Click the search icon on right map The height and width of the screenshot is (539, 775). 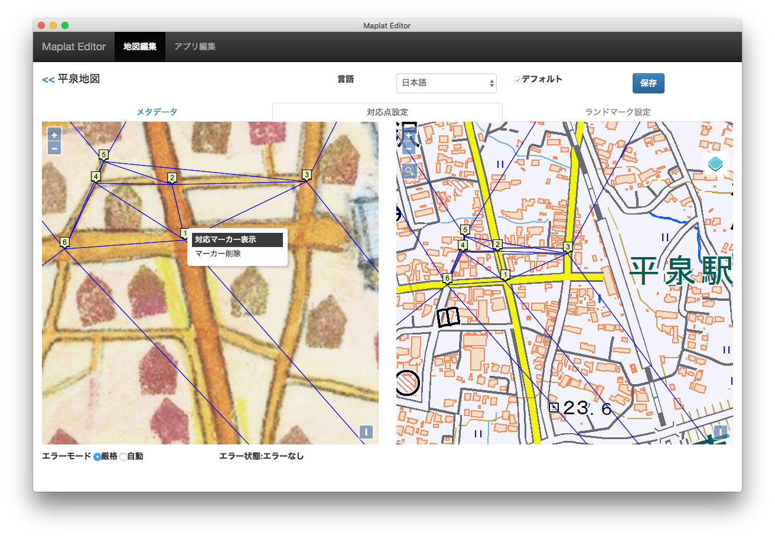(409, 171)
